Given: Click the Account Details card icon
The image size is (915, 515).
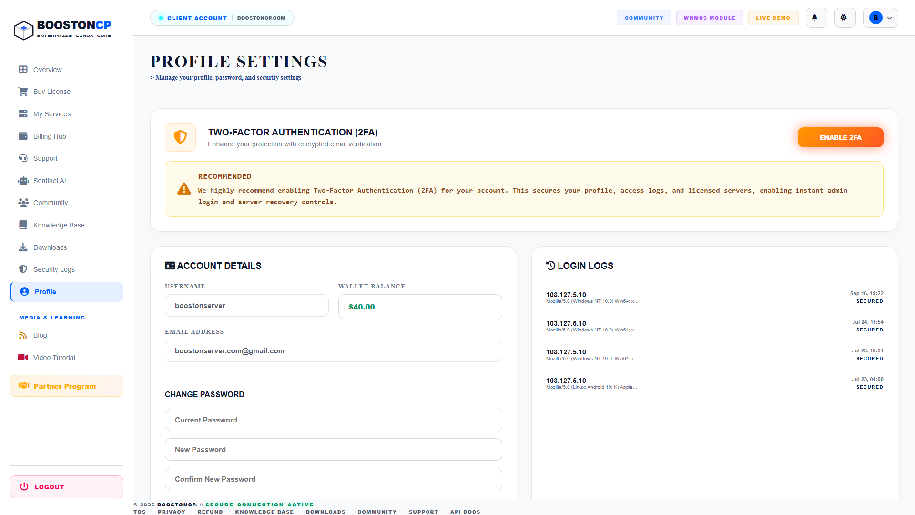Looking at the screenshot, I should (x=170, y=266).
